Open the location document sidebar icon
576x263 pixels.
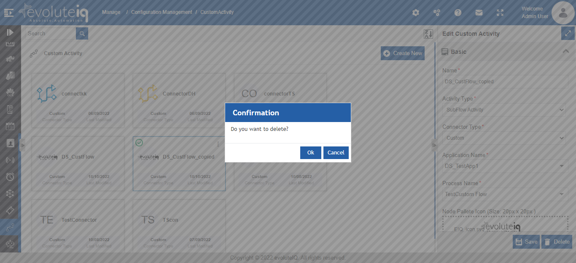11,109
